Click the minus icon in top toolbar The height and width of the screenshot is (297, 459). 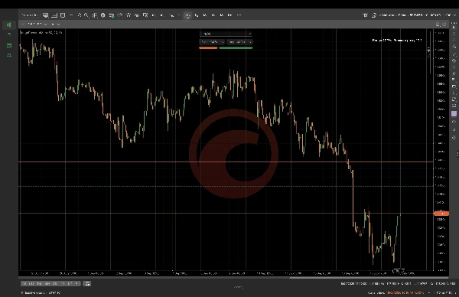(x=71, y=15)
